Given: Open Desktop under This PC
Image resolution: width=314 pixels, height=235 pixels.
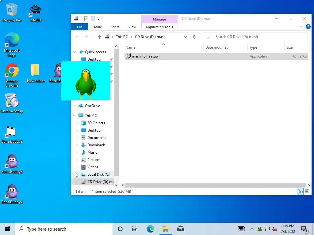Looking at the screenshot, I should coord(94,130).
